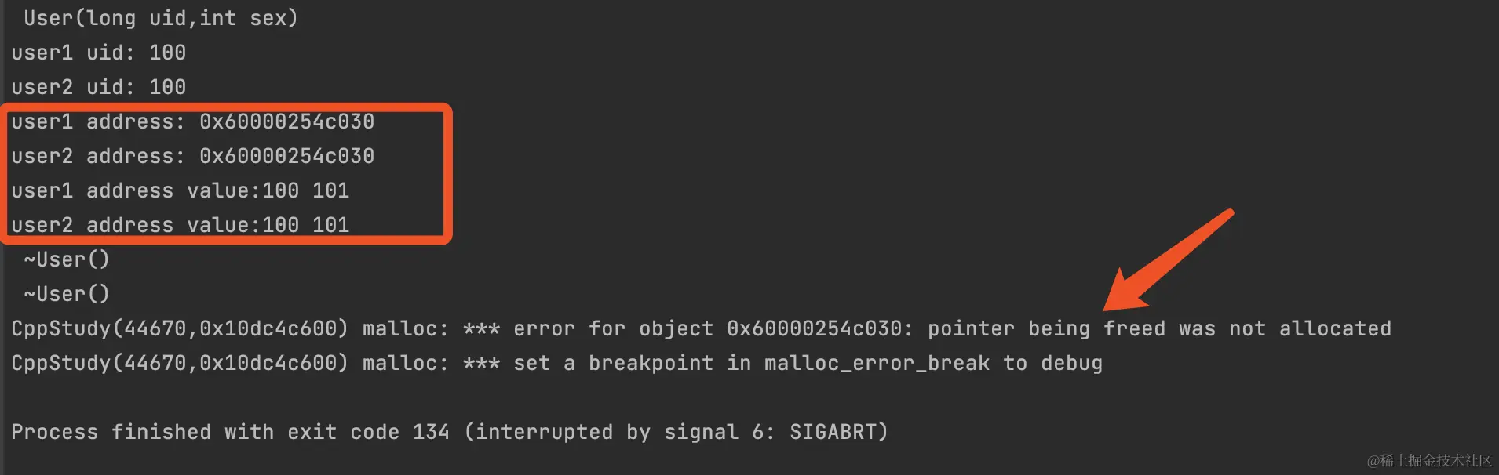Viewport: 1499px width, 475px height.
Task: Click "CppStudy" on the error-for-object line
Action: [x=60, y=328]
